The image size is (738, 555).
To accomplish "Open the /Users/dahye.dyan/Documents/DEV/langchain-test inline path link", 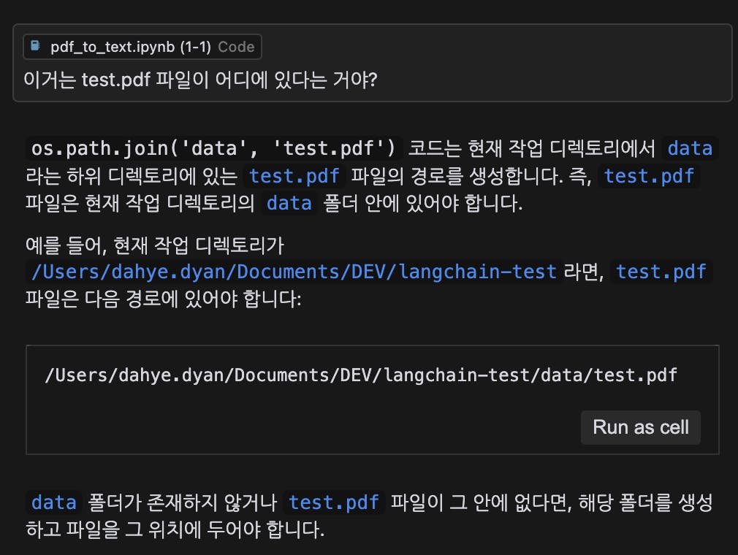I will point(292,272).
